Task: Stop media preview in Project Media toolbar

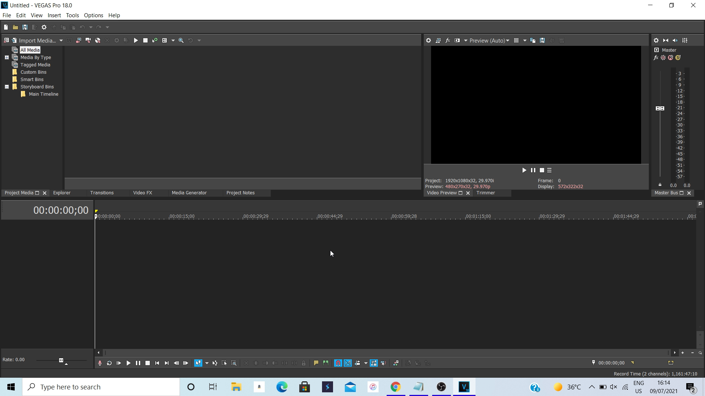Action: (x=145, y=40)
